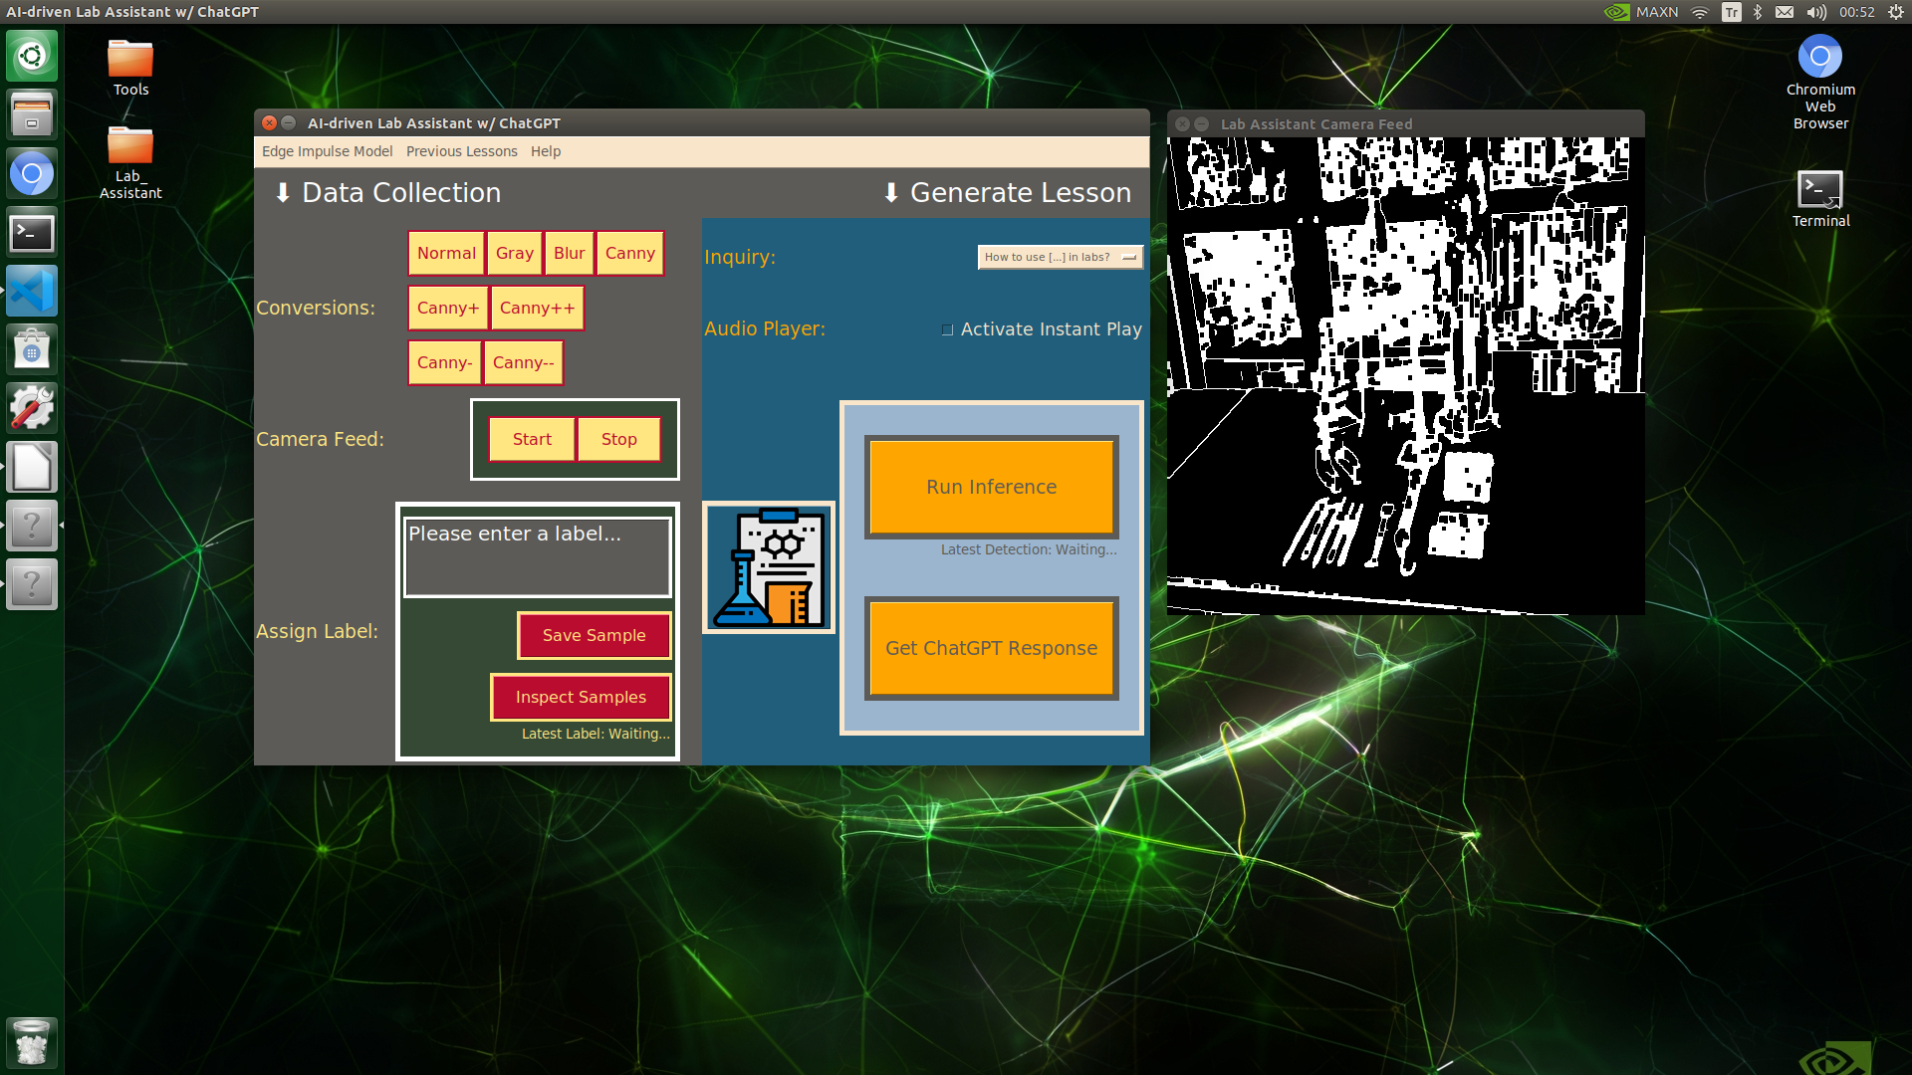1912x1075 pixels.
Task: Select the Canny- conversion
Action: 444,362
